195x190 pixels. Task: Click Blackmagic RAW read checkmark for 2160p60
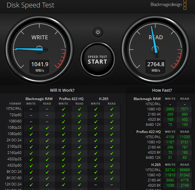47,153
